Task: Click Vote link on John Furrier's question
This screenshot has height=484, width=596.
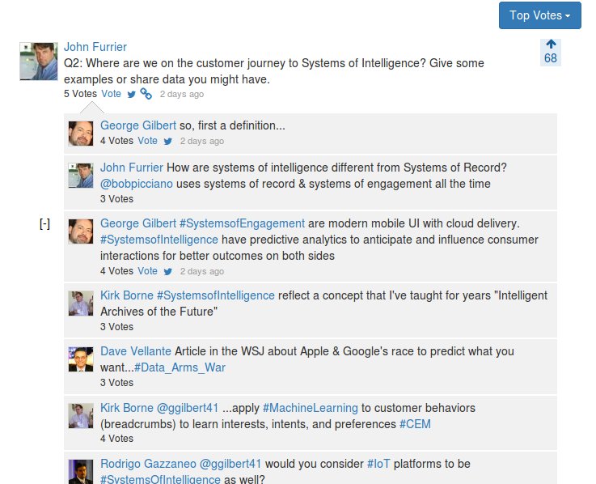Action: click(x=112, y=94)
